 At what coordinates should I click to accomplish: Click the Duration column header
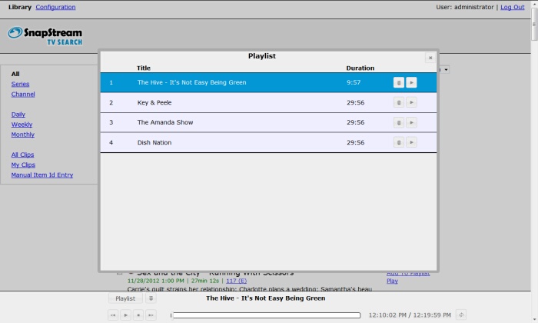(360, 68)
